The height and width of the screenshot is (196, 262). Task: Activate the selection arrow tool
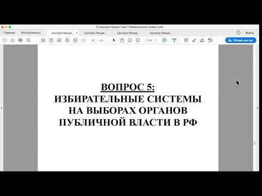pos(114,40)
